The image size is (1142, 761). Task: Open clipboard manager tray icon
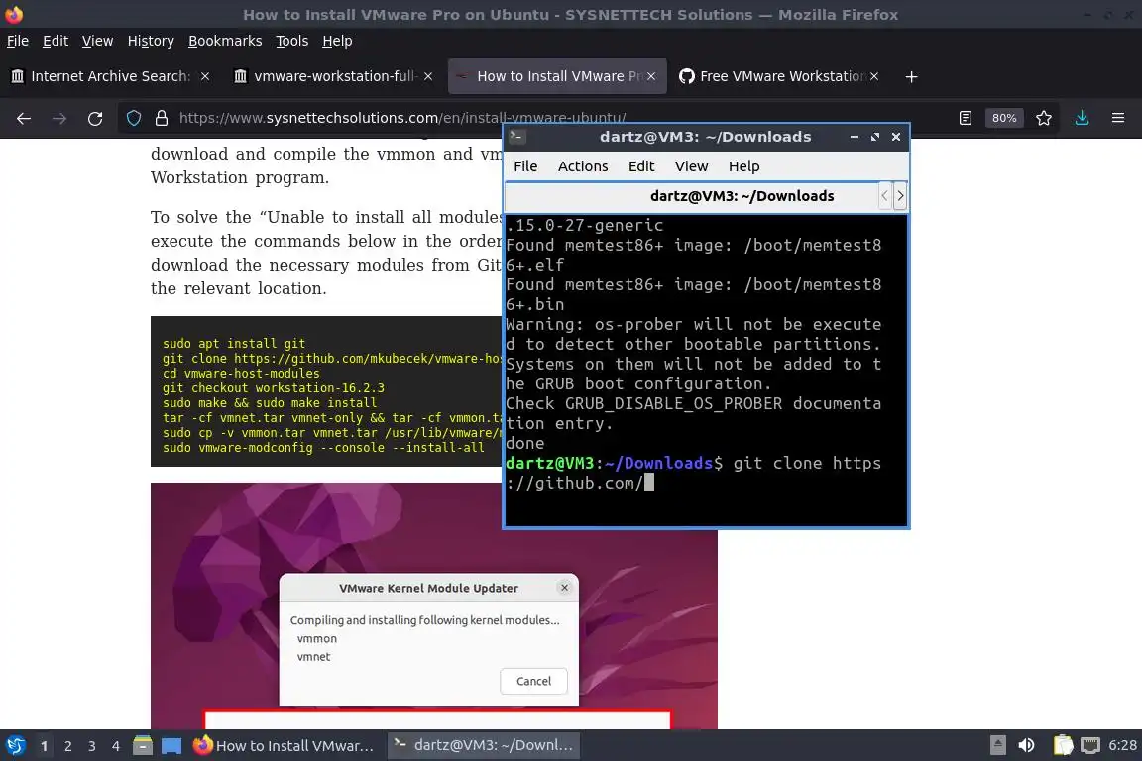(x=1063, y=745)
